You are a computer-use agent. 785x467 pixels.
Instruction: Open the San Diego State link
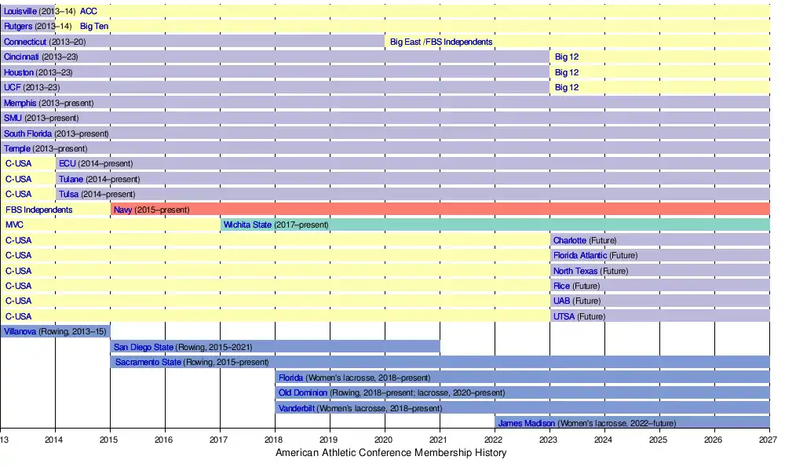pos(144,347)
